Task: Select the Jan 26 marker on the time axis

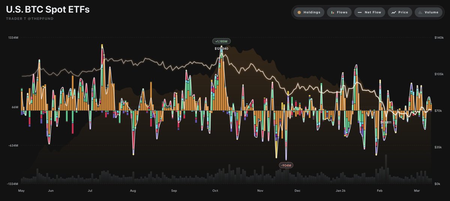Action: click(340, 191)
